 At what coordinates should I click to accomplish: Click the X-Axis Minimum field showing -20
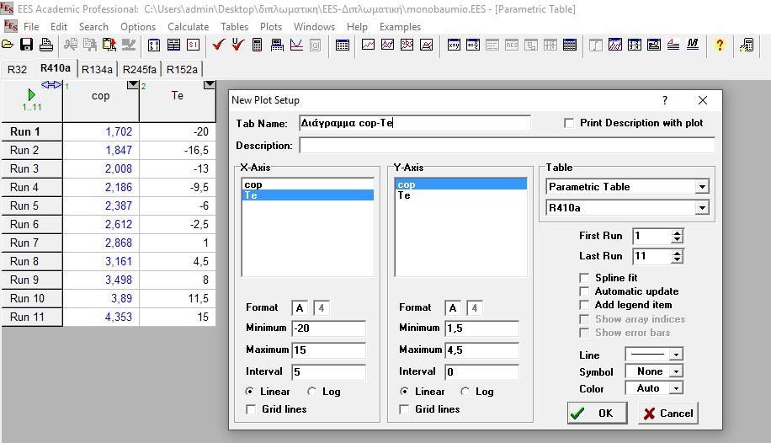tap(328, 328)
